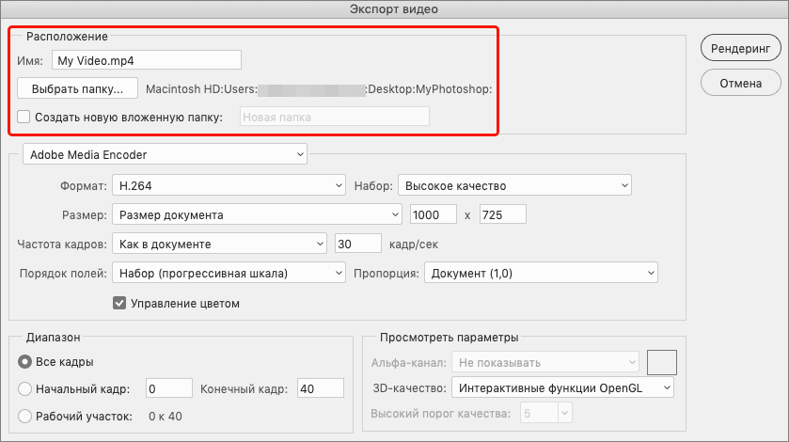Image resolution: width=789 pixels, height=442 pixels.
Task: Select the Рабочий участок radio button
Action: (25, 416)
